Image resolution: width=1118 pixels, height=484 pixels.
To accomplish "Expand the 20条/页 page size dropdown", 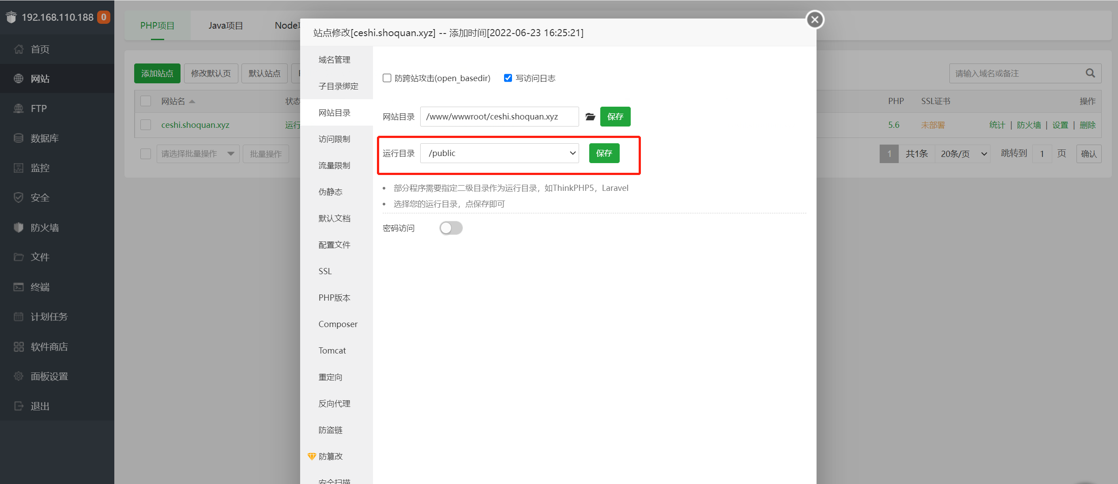I will pyautogui.click(x=962, y=154).
